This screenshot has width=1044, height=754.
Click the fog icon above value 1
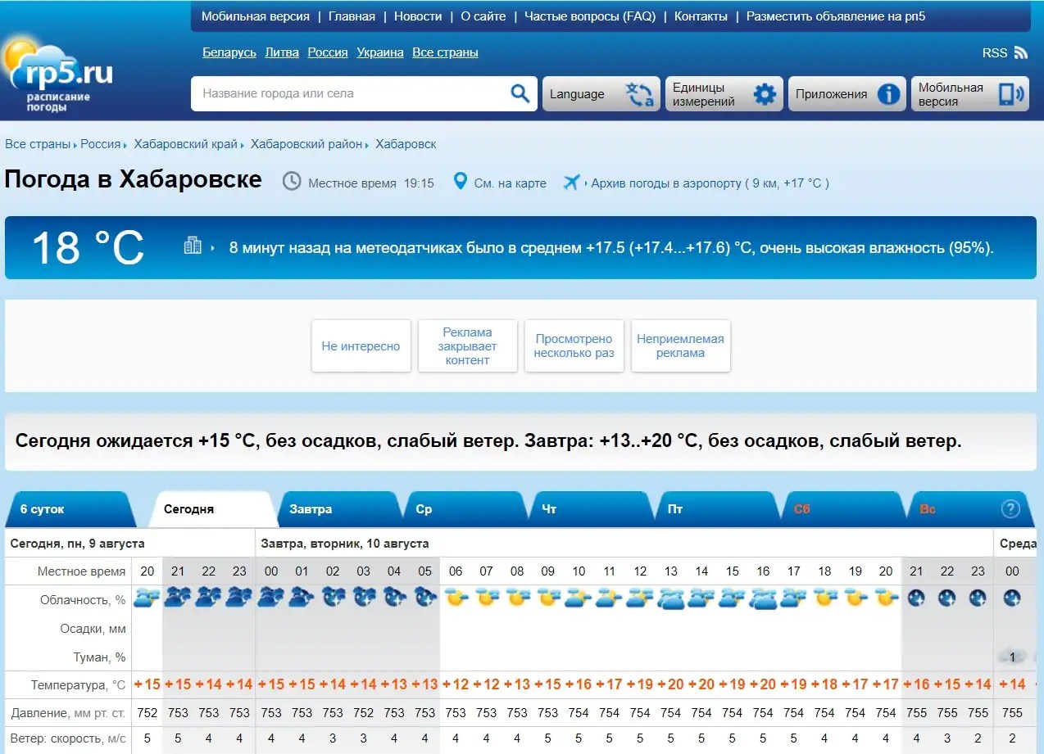(x=1013, y=657)
